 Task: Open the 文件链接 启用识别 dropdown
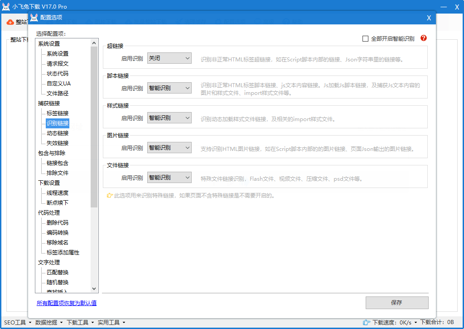point(169,178)
